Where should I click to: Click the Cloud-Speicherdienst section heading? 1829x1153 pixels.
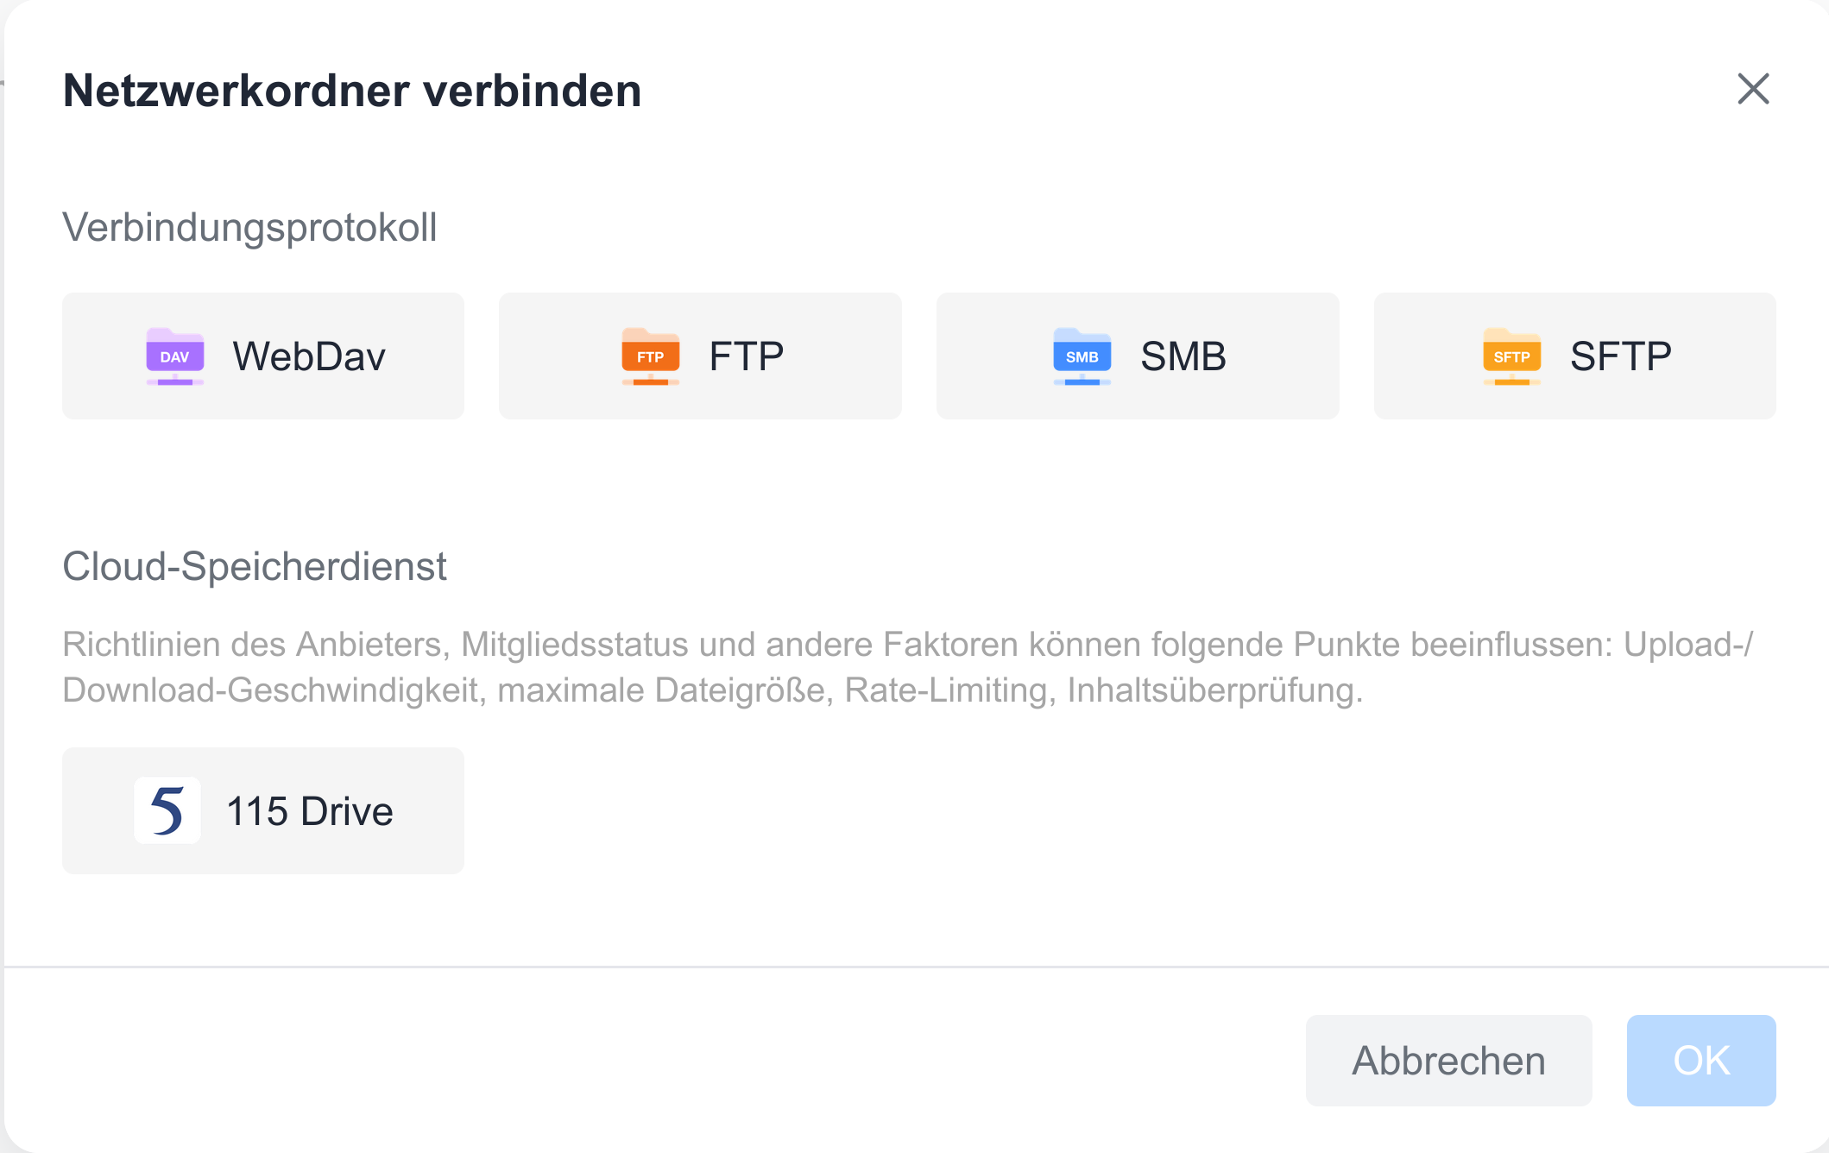click(255, 566)
